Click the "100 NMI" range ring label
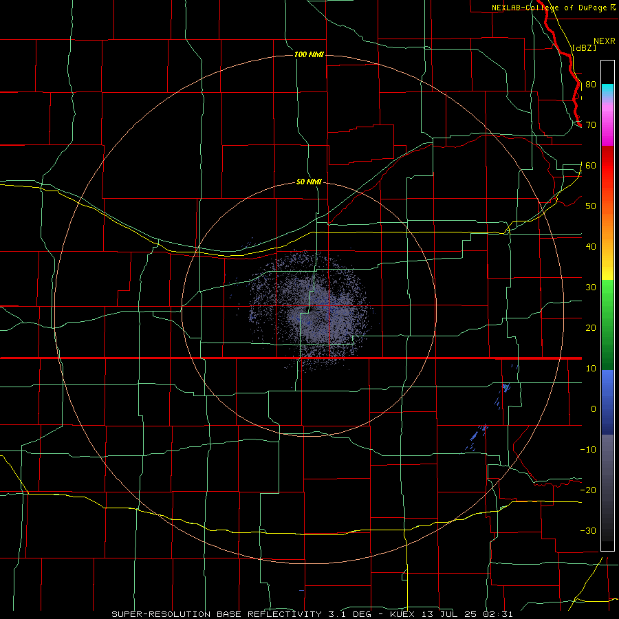 point(309,54)
